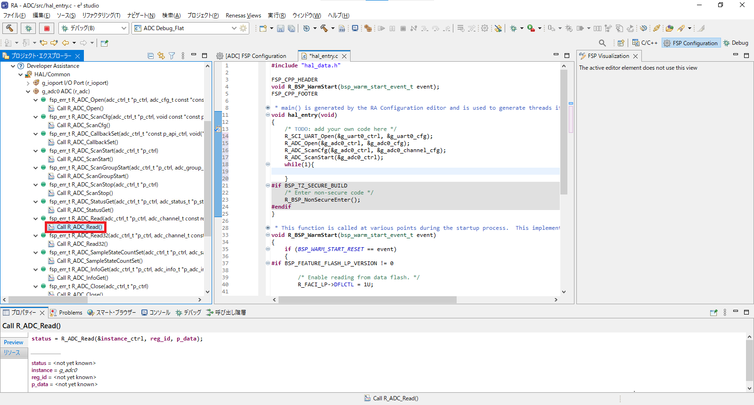This screenshot has height=405, width=754.
Task: Click the editor horizontal scrollbar thumb
Action: tap(368, 300)
